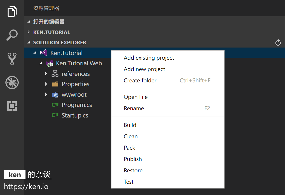Click the C# project icon beside Ken.Tutorial.Web
285x195 pixels.
(49, 63)
